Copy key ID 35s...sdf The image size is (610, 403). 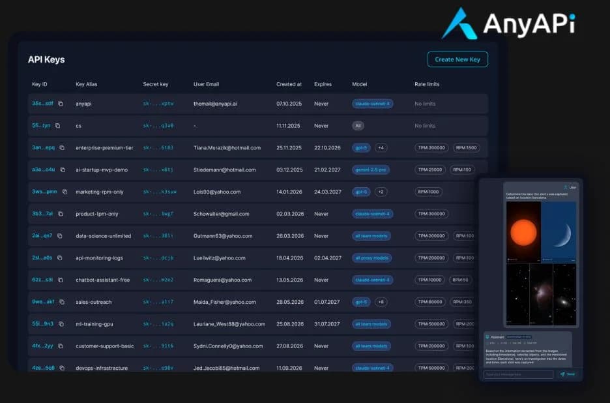pos(61,104)
